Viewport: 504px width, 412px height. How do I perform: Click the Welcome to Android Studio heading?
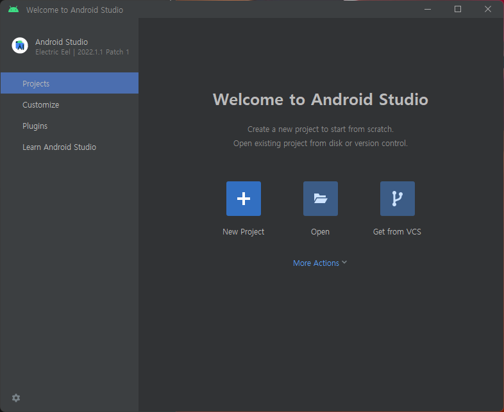(321, 99)
